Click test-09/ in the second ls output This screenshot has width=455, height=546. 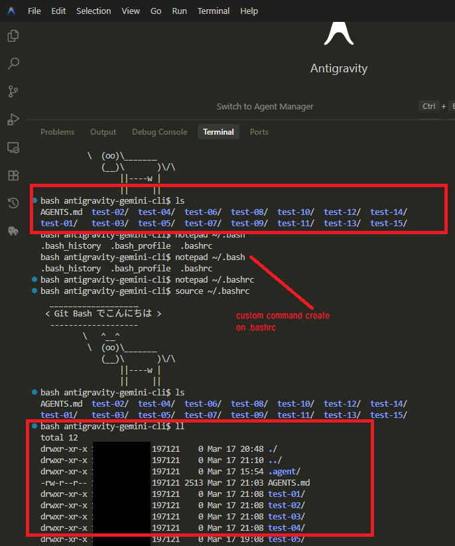(249, 415)
